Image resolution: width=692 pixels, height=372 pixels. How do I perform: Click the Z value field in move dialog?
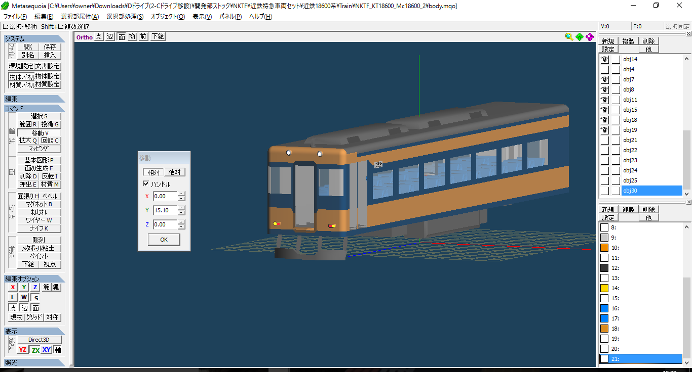[x=165, y=224]
